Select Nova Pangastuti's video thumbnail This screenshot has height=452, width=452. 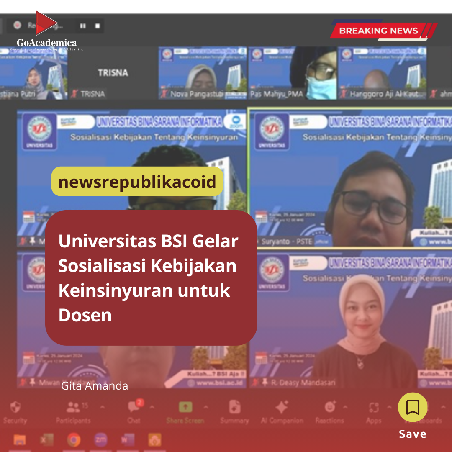(x=203, y=73)
